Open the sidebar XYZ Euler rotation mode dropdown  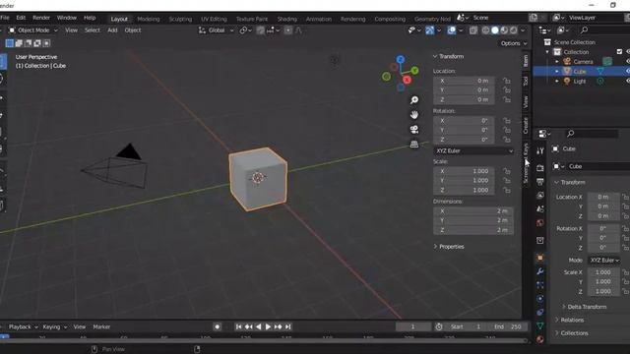473,150
